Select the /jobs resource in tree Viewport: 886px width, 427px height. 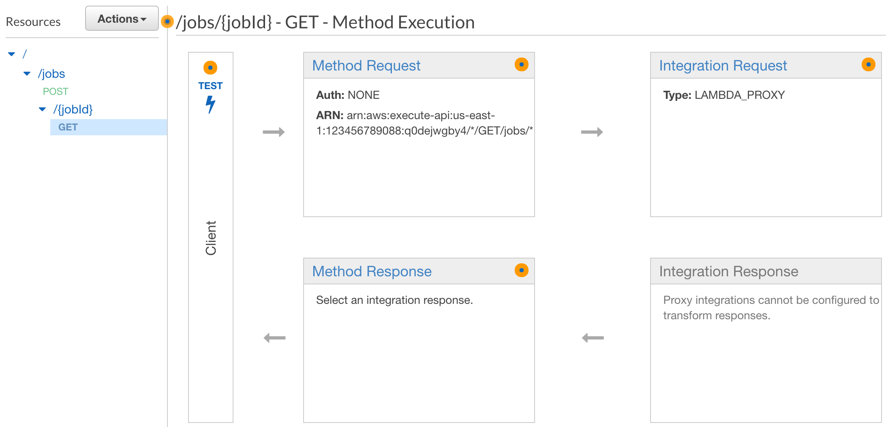coord(51,74)
